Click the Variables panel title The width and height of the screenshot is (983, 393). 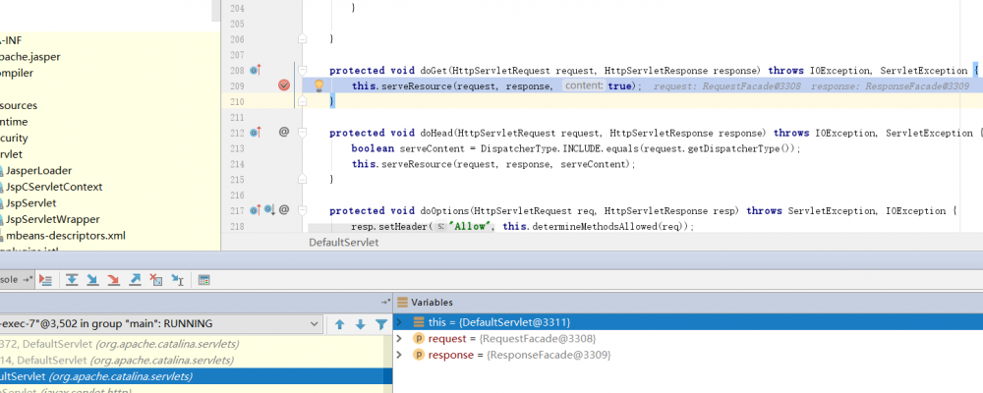coord(432,302)
